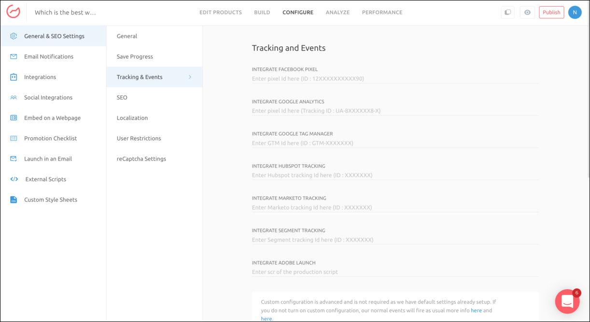This screenshot has width=590, height=322.
Task: Select reCaptcha Settings in submenu
Action: [x=141, y=159]
